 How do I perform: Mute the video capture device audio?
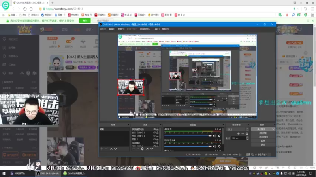click(214, 146)
